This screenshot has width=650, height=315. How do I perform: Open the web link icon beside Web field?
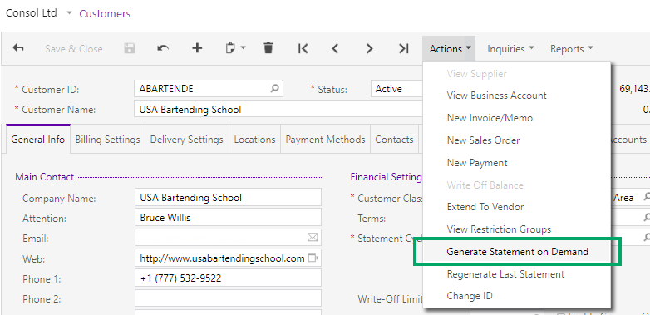coord(313,258)
